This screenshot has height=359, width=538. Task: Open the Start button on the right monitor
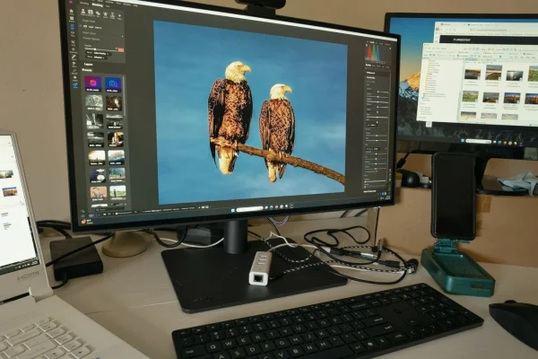point(463,141)
